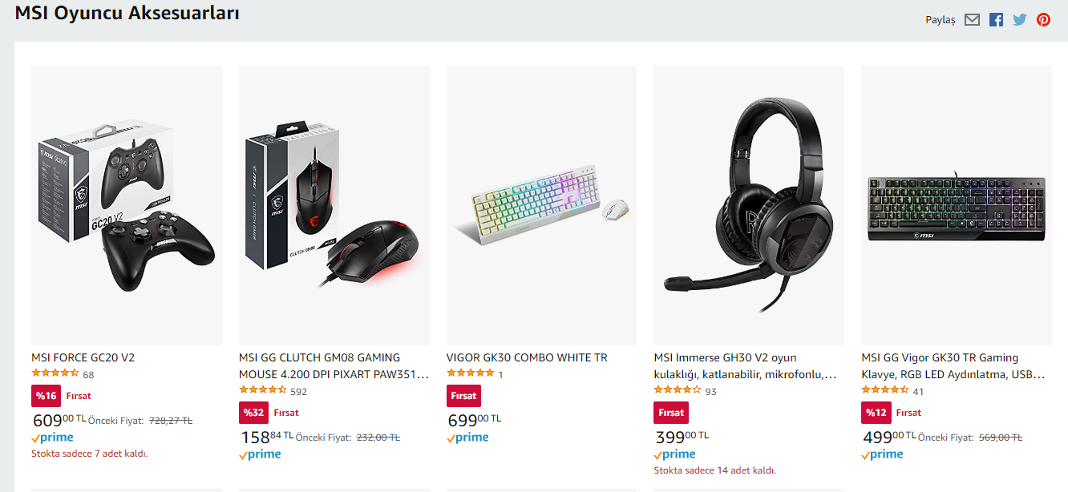Share this page via email icon
This screenshot has height=492, width=1068.
point(972,20)
